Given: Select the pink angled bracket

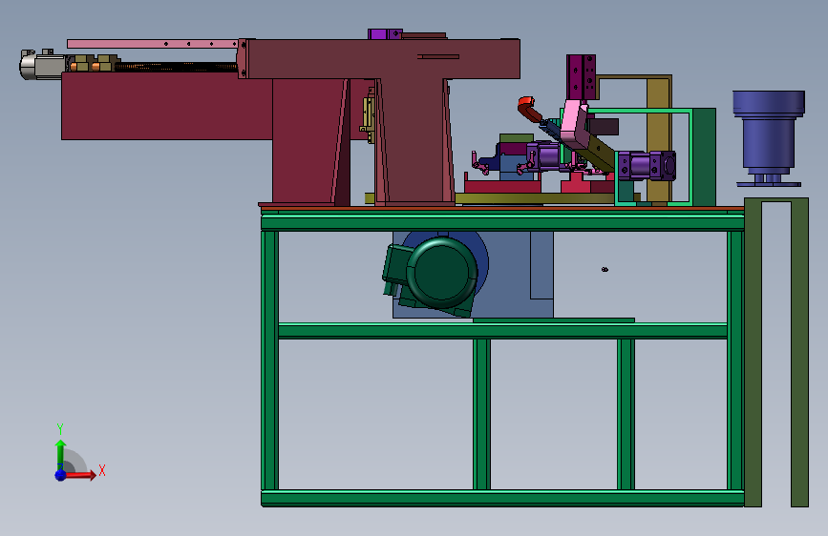Looking at the screenshot, I should tap(574, 122).
